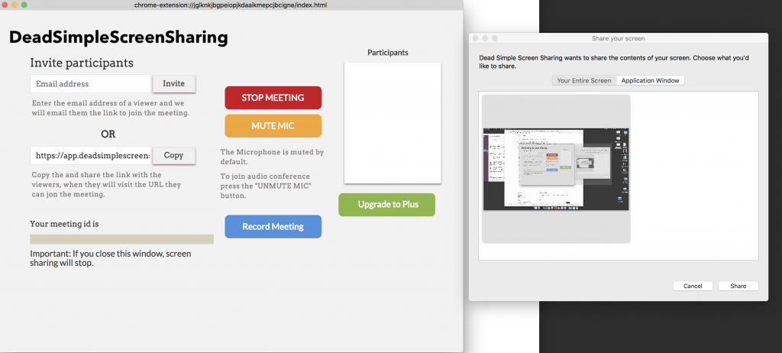Screen dimensions: 782x353
Task: Click the "Important: If you close this window" warning
Action: click(x=110, y=258)
